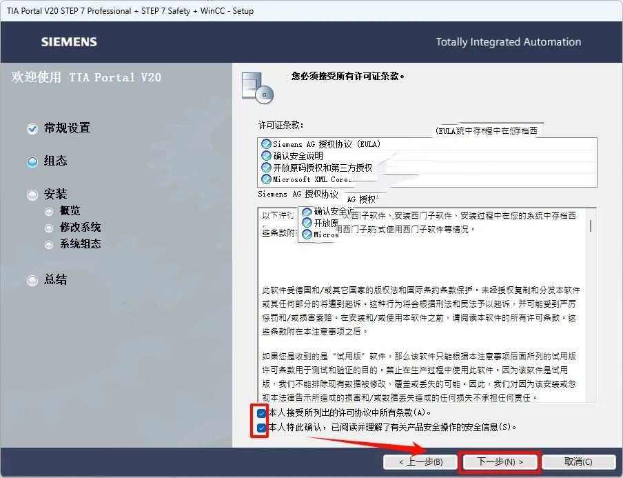Click the setup disc icon in the header
Viewport: 623px width, 478px height.
tap(256, 87)
